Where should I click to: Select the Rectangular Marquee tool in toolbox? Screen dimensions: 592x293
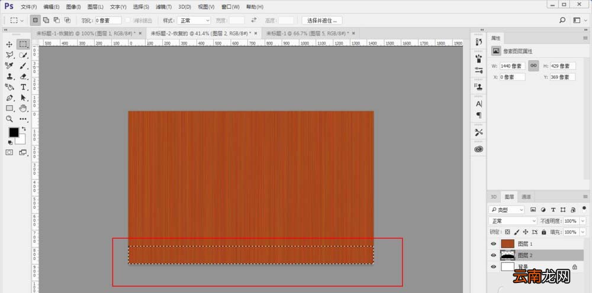pyautogui.click(x=24, y=44)
